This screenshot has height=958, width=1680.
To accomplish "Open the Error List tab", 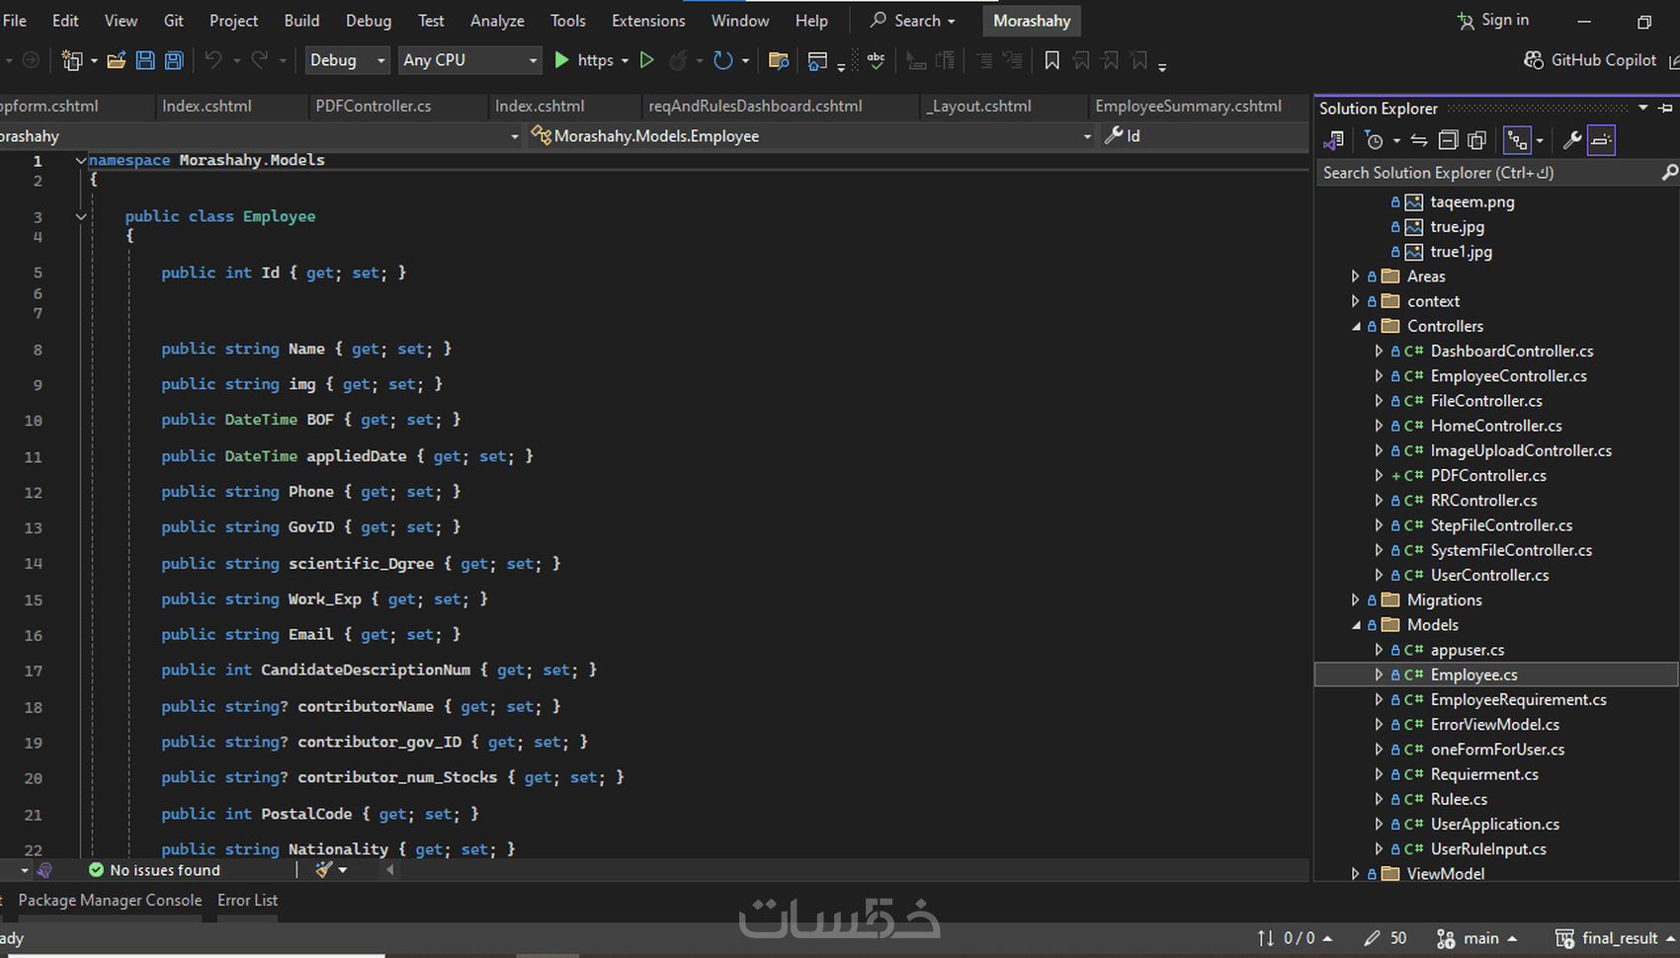I will (247, 901).
